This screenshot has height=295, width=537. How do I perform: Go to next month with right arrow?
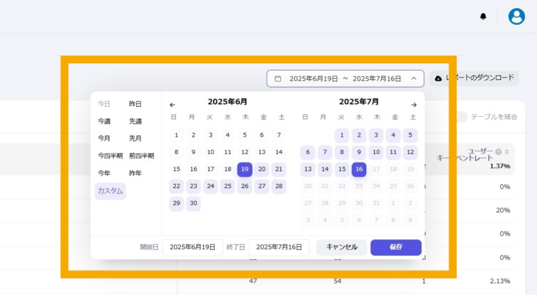click(x=414, y=105)
